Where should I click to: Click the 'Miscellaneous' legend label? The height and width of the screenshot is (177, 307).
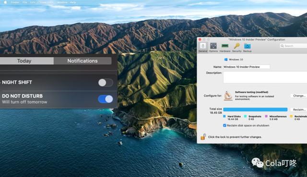coord(278,116)
